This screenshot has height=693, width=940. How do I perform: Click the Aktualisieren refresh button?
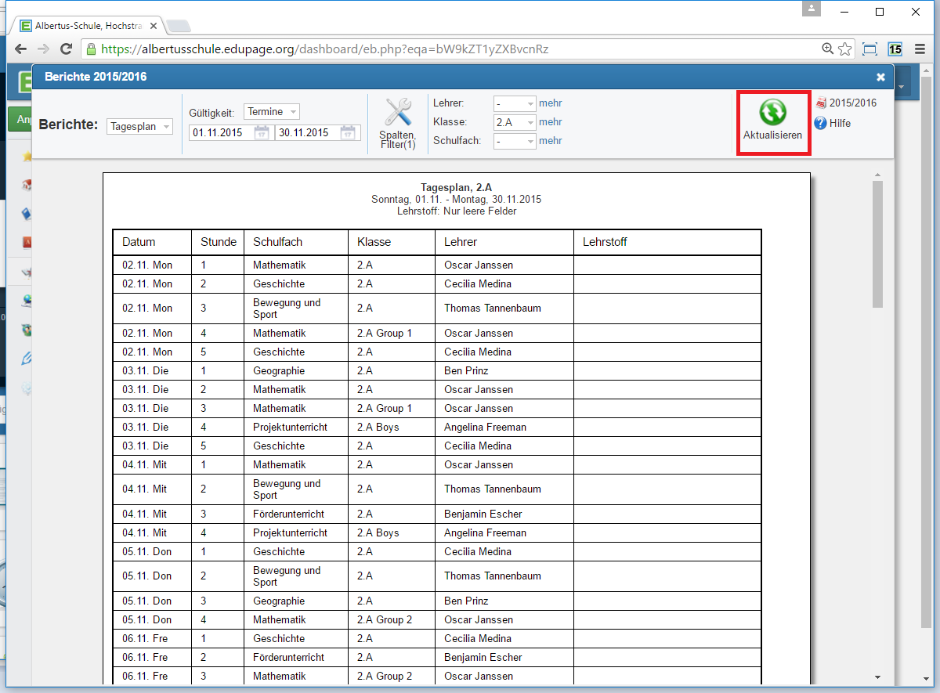click(x=772, y=122)
